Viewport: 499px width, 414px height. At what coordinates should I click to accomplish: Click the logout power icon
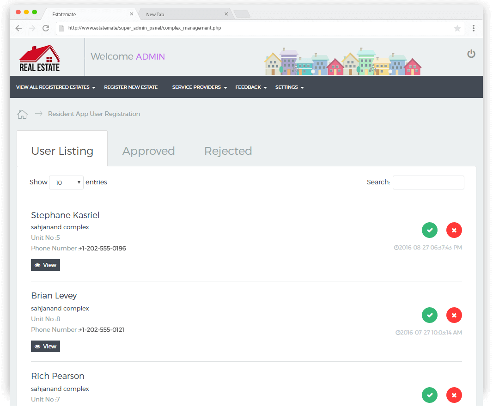pyautogui.click(x=471, y=54)
